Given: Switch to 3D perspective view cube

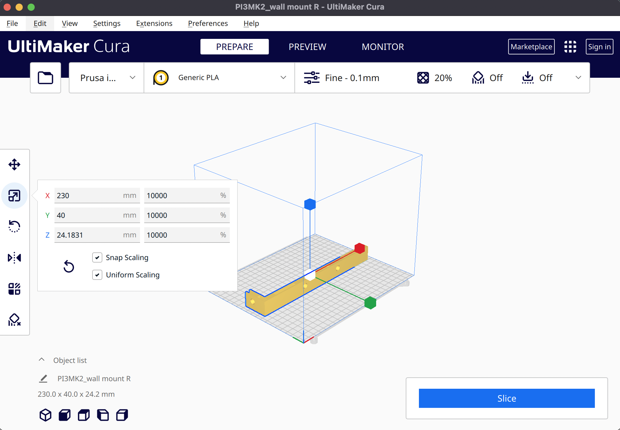Looking at the screenshot, I should (x=45, y=415).
